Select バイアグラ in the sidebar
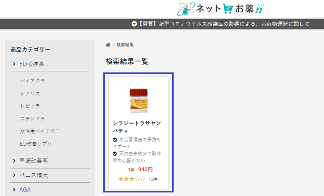 pos(32,81)
